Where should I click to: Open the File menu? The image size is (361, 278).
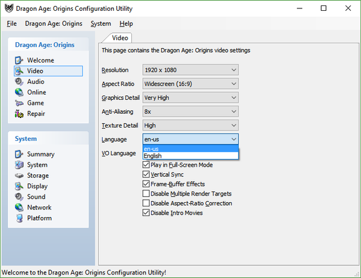tap(11, 23)
